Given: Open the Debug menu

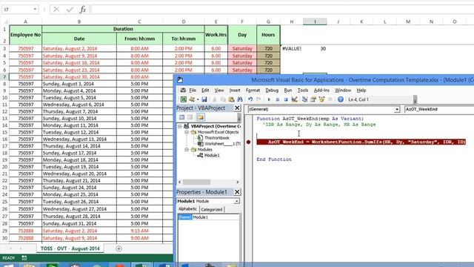Looking at the screenshot, I should 272,90.
